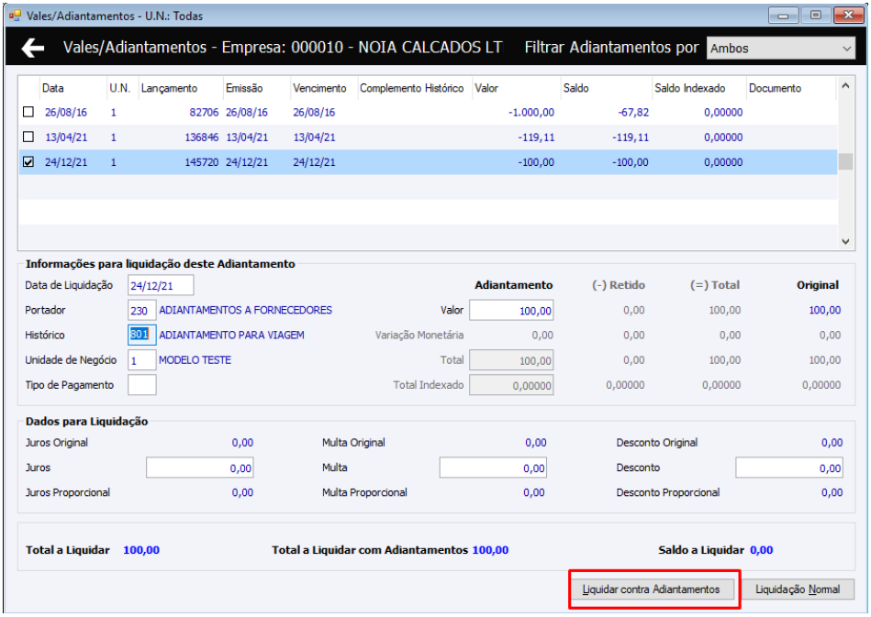Click the Desconto input field
The image size is (871, 617).
point(788,468)
